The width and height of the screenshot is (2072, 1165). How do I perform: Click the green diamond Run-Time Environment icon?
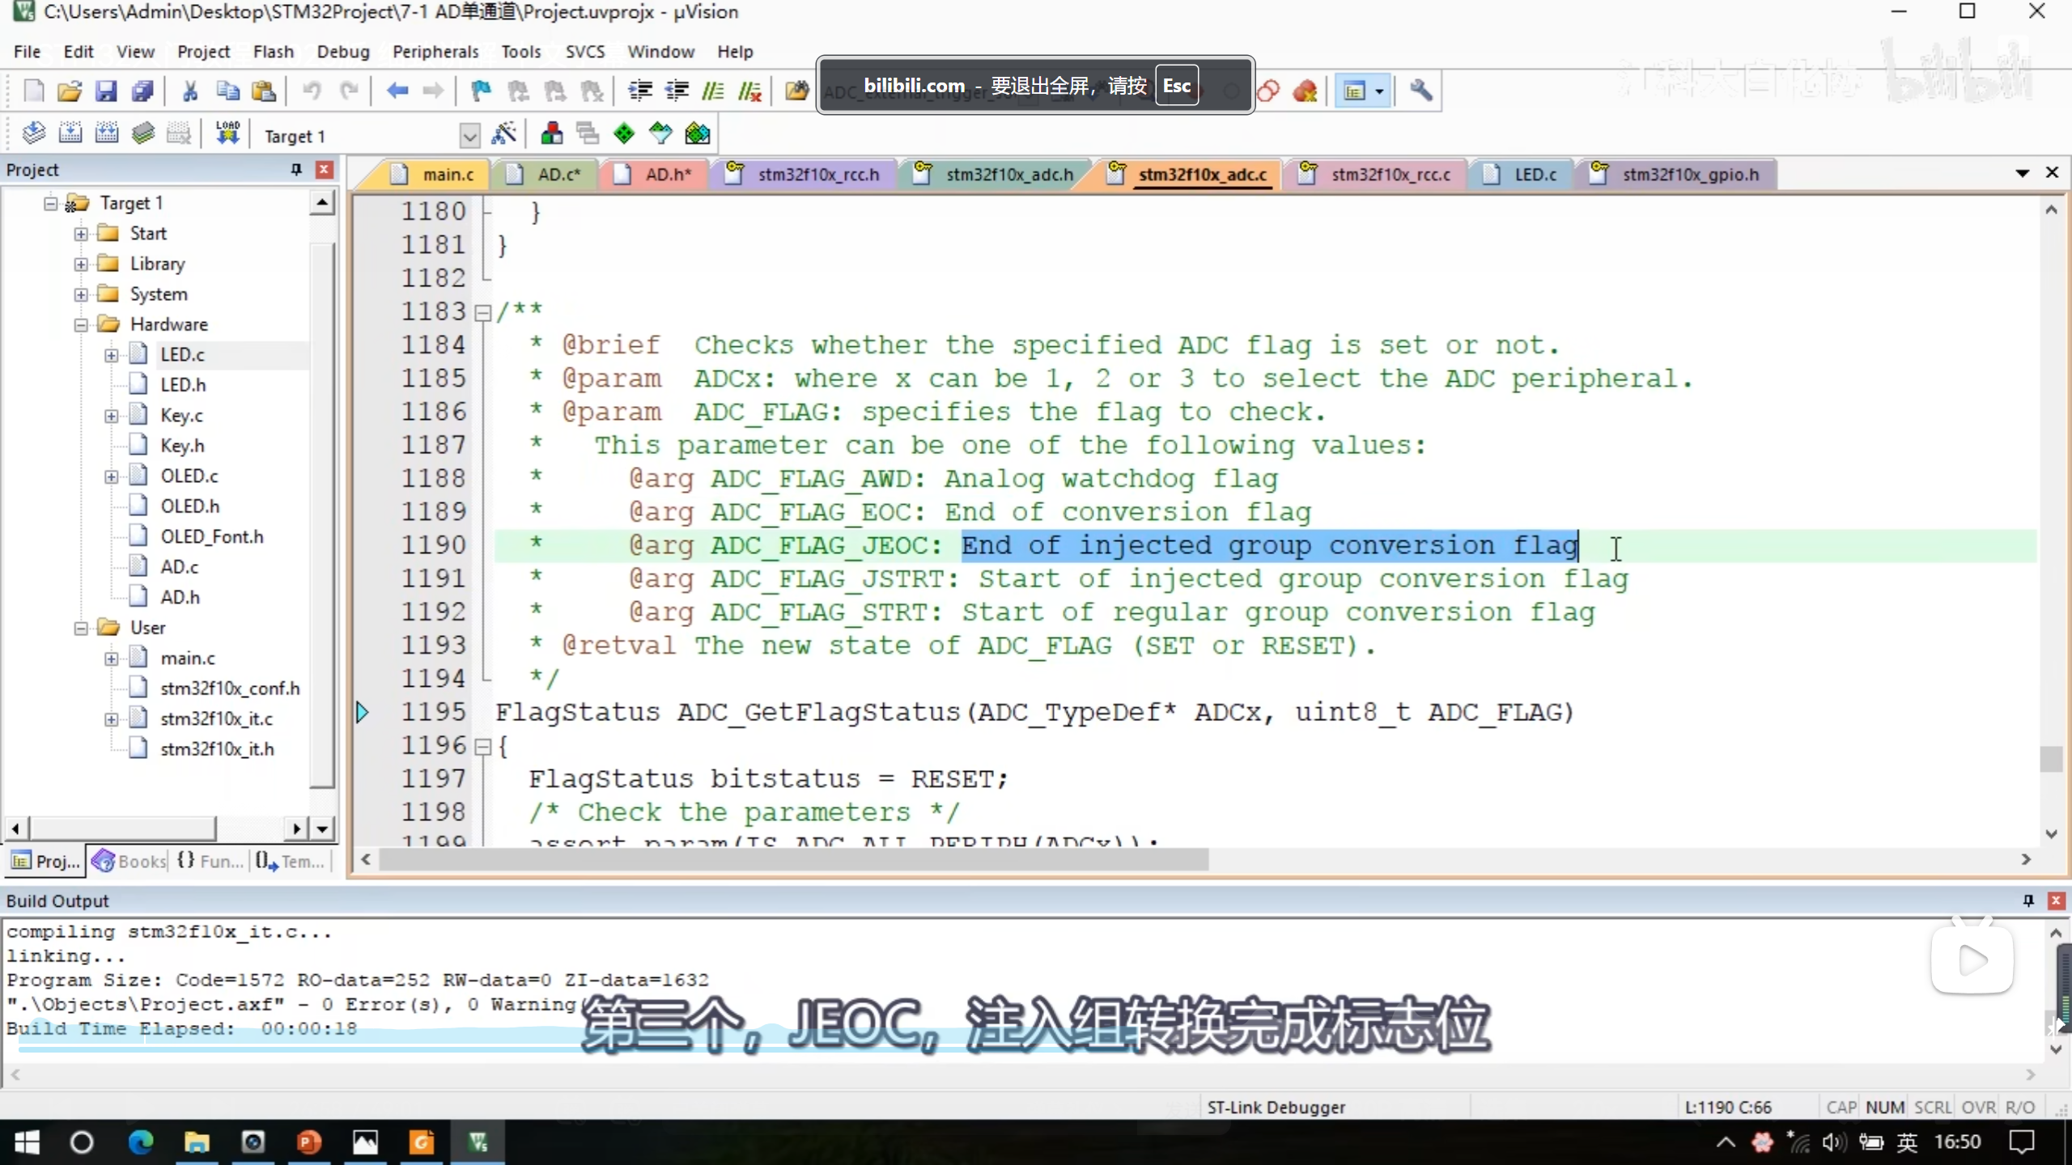click(624, 133)
